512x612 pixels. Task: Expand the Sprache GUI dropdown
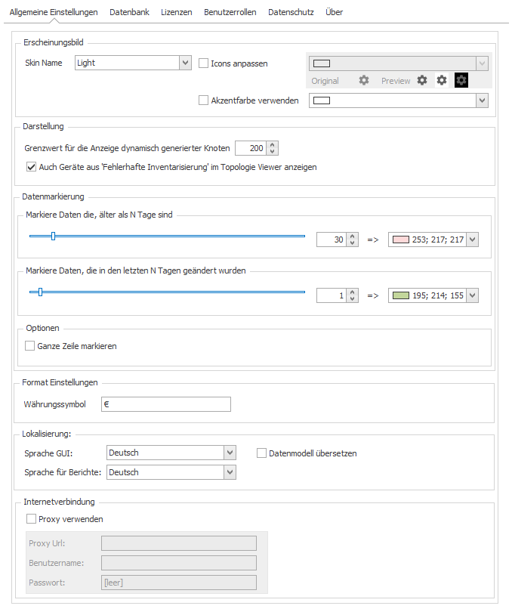[230, 453]
